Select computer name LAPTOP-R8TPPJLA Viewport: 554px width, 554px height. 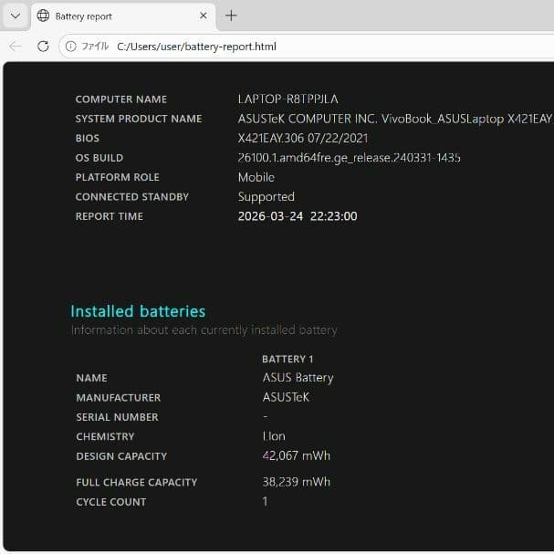coord(288,99)
